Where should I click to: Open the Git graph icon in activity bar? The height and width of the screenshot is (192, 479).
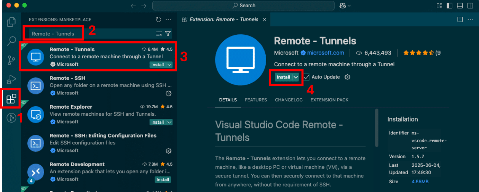11,118
